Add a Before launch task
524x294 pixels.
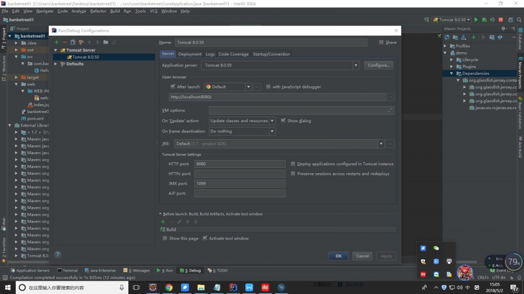(163, 222)
